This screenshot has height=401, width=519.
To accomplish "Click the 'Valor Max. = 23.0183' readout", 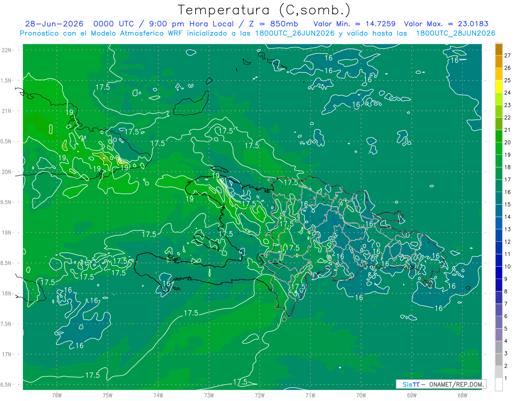I will pyautogui.click(x=446, y=24).
